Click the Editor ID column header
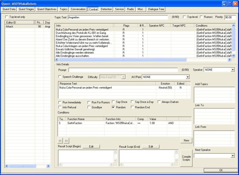This screenshot has height=175, width=239. click(x=19, y=22)
